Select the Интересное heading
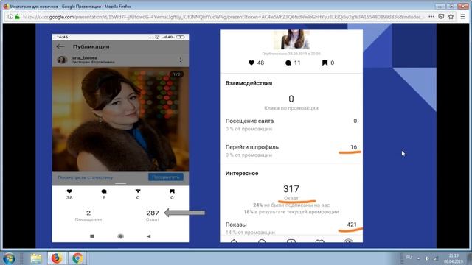Viewport: 472px width, 265px height. point(242,174)
